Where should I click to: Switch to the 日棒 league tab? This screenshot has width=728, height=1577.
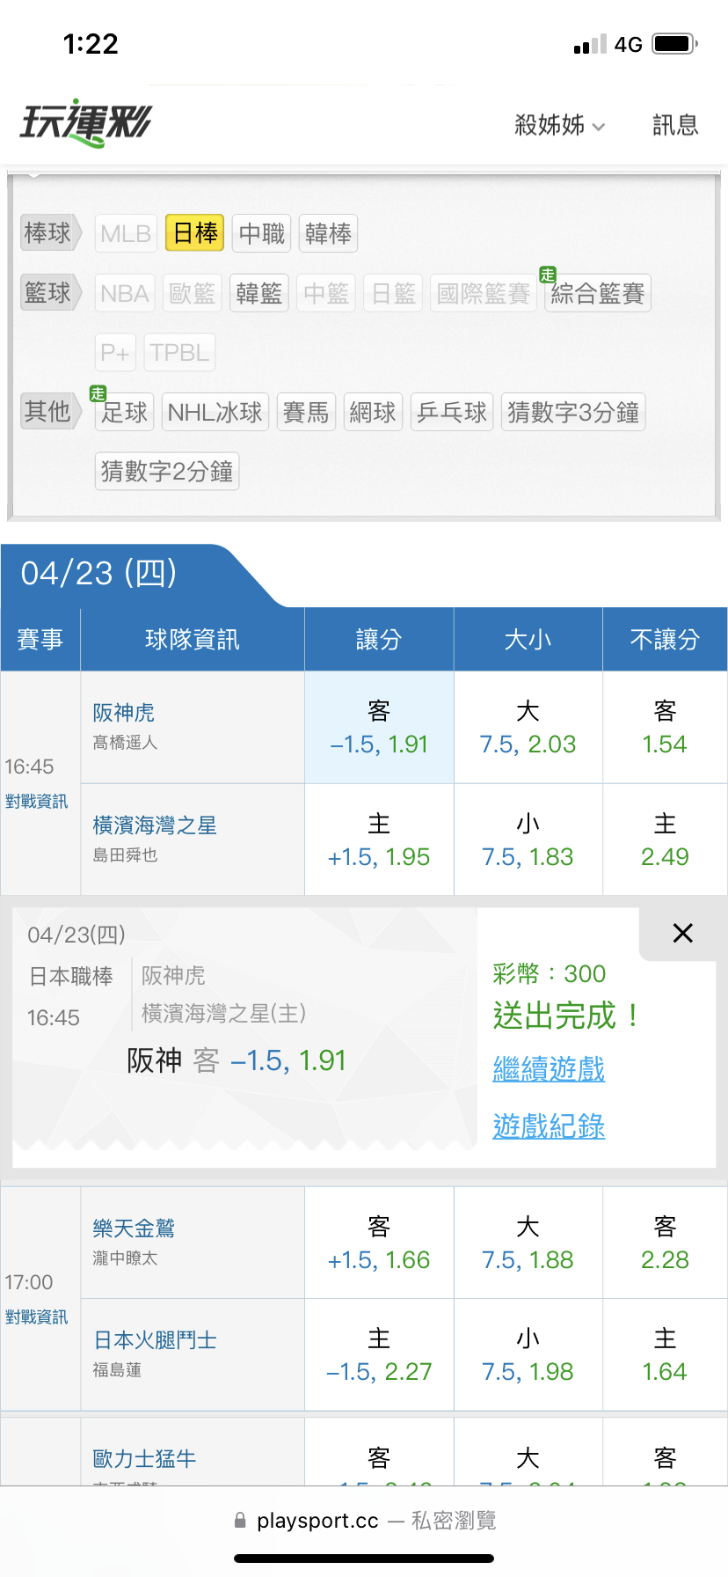(x=194, y=233)
